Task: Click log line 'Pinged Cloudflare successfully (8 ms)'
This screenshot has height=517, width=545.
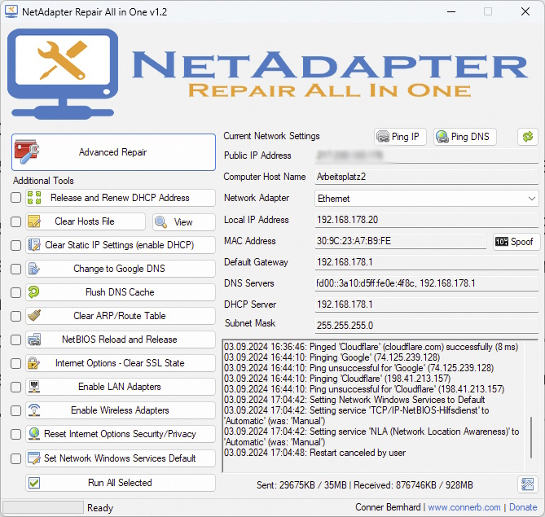Action: (x=371, y=347)
